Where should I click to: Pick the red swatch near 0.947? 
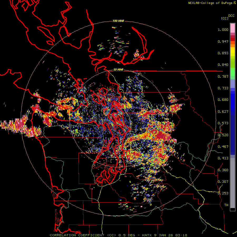point(233,39)
